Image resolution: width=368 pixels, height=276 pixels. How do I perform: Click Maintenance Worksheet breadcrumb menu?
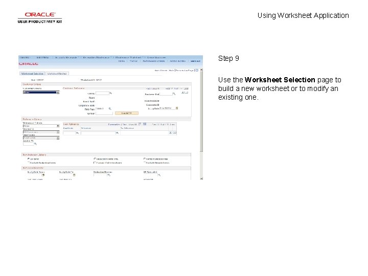129,57
